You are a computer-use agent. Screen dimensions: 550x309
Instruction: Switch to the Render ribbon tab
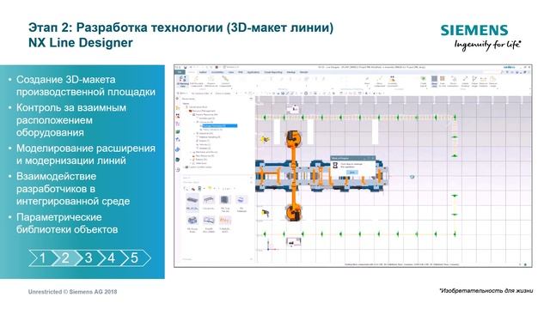pyautogui.click(x=303, y=72)
